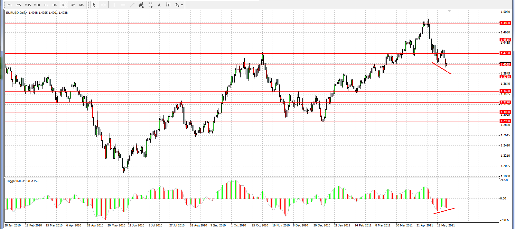Viewport: 515px width, 229px height.
Task: Switch chart to W1 weekly timeframe
Action: [73, 5]
